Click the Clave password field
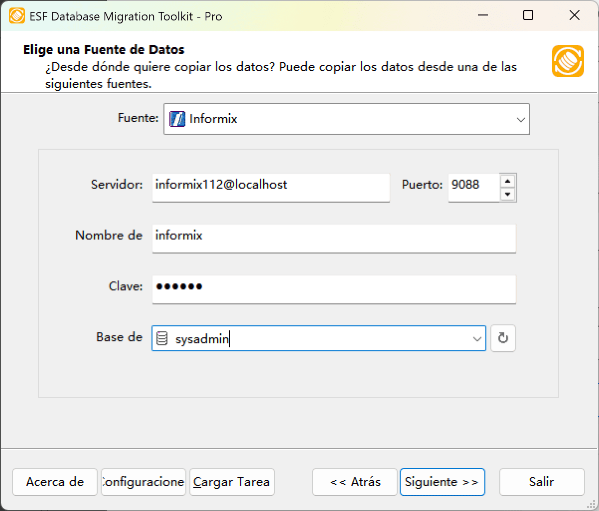Viewport: 599px width, 511px height. coord(334,289)
